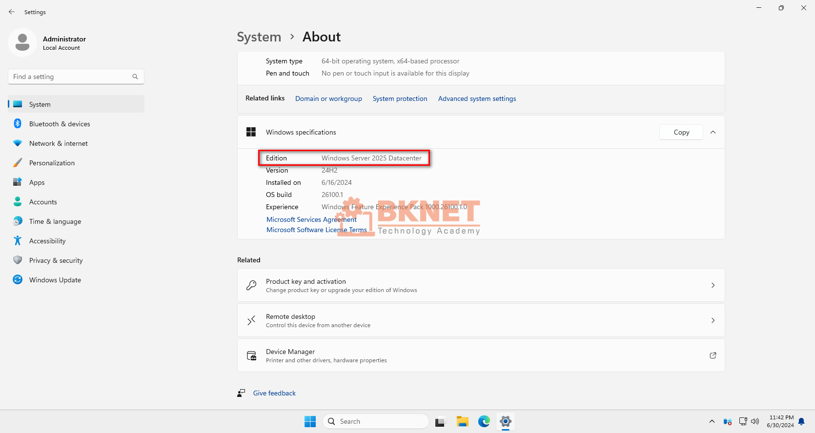
Task: Click the key icon for activation
Action: (251, 285)
